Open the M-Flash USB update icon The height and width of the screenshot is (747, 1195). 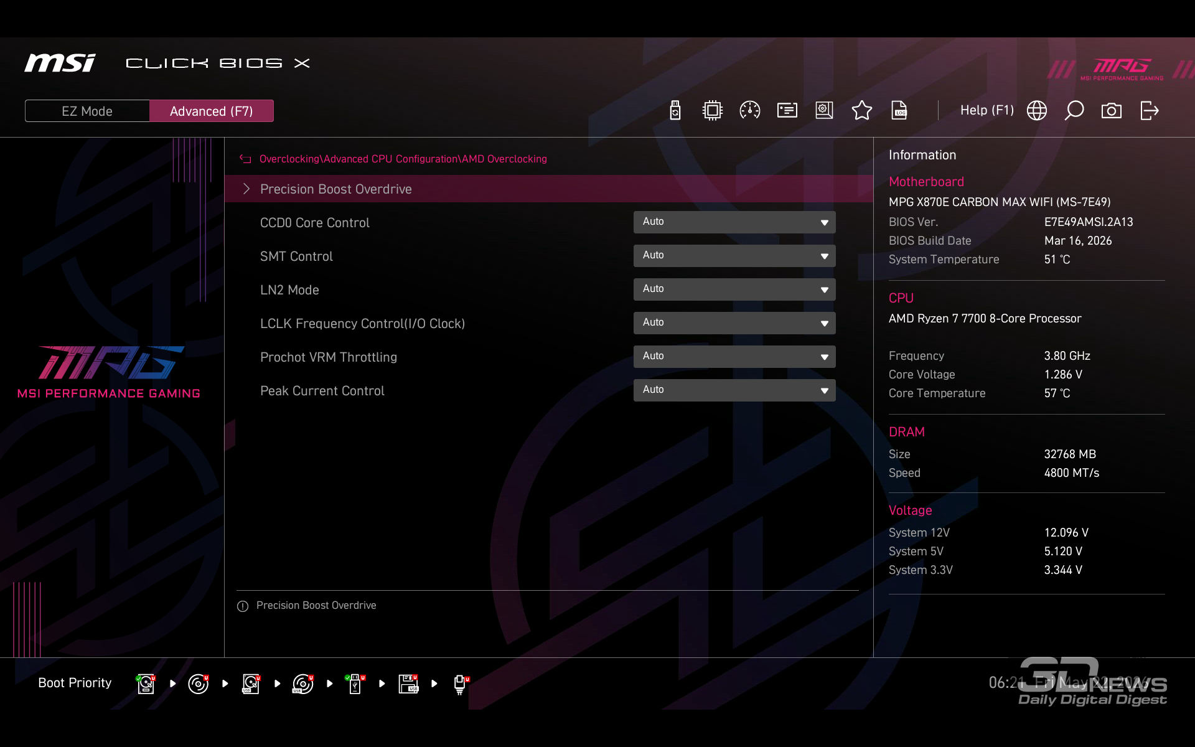675,111
